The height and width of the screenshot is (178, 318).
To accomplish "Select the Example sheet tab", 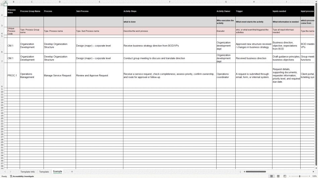I will tap(58, 172).
